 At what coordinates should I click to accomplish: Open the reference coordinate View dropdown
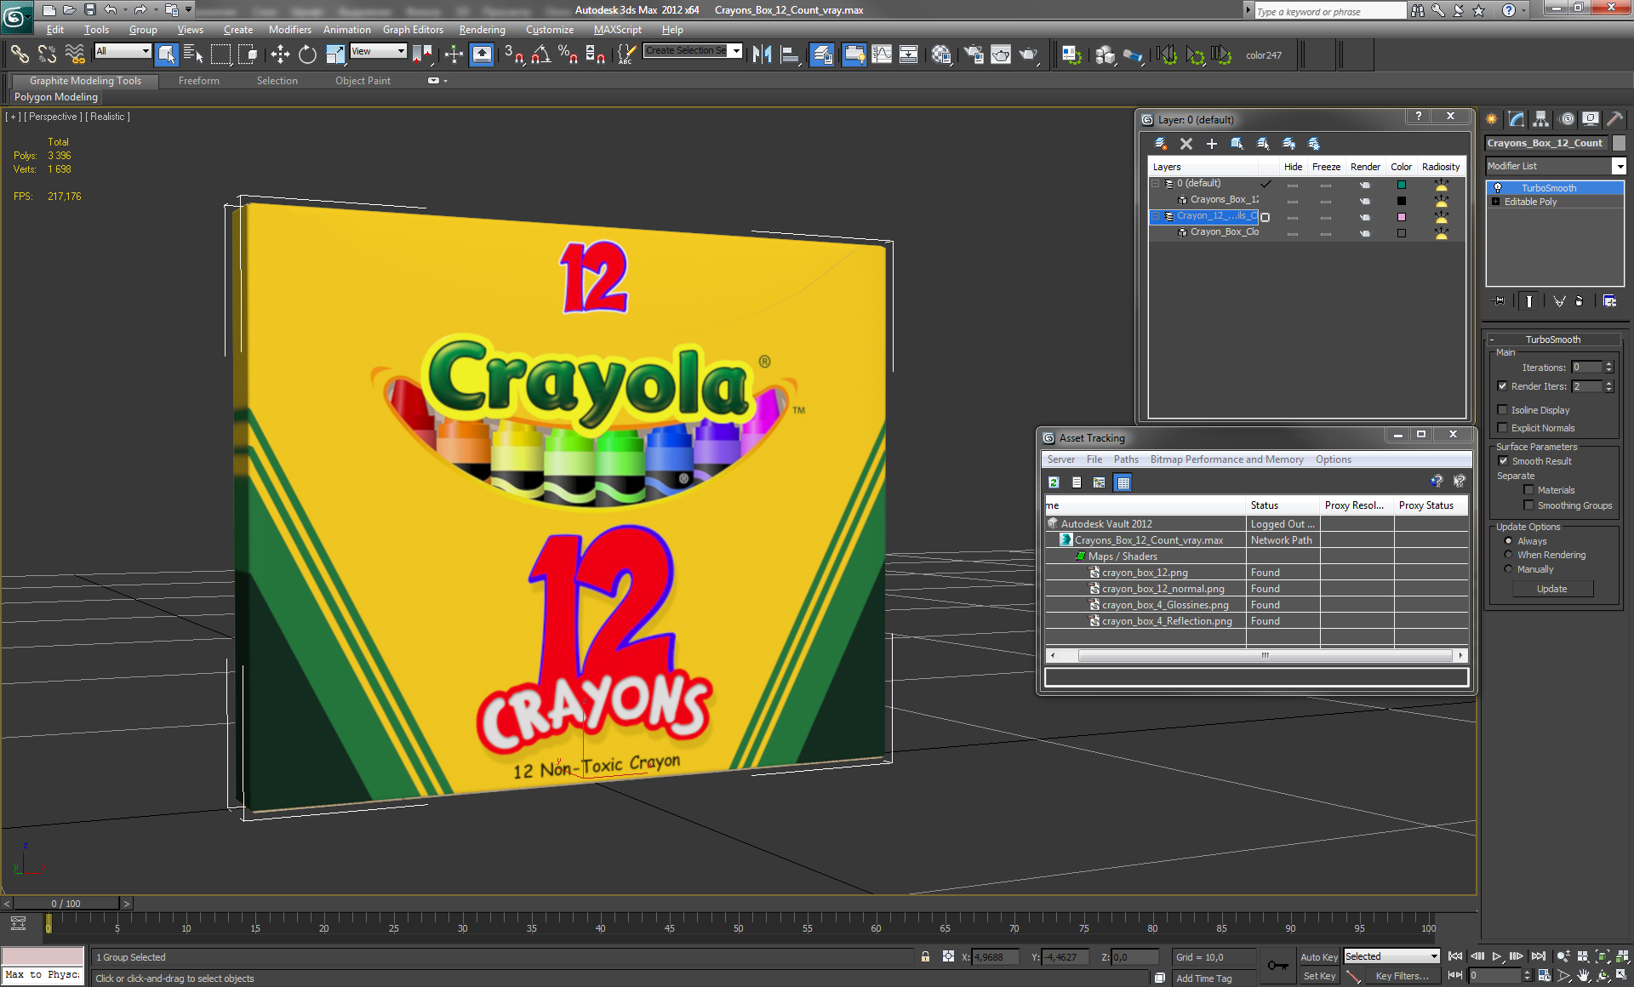tap(378, 51)
